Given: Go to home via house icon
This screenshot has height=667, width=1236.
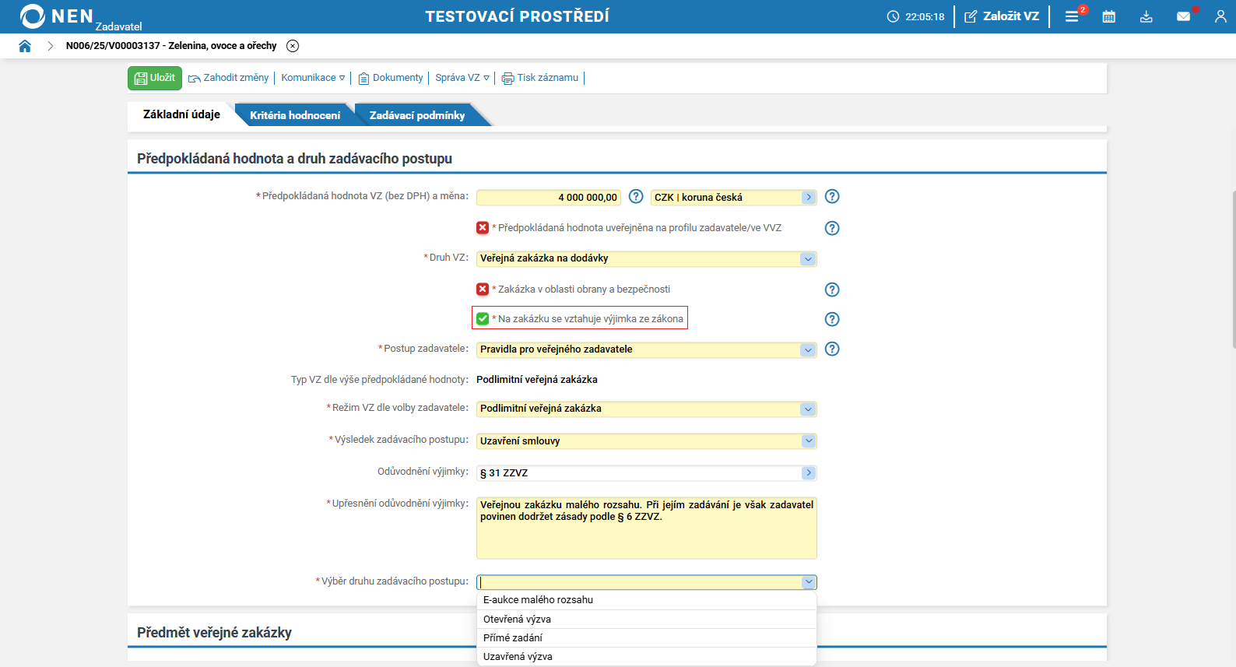Looking at the screenshot, I should [25, 46].
